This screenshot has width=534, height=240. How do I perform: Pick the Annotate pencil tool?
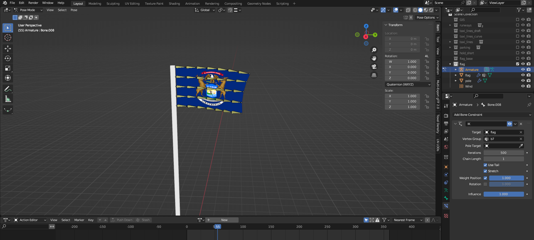coord(8,89)
